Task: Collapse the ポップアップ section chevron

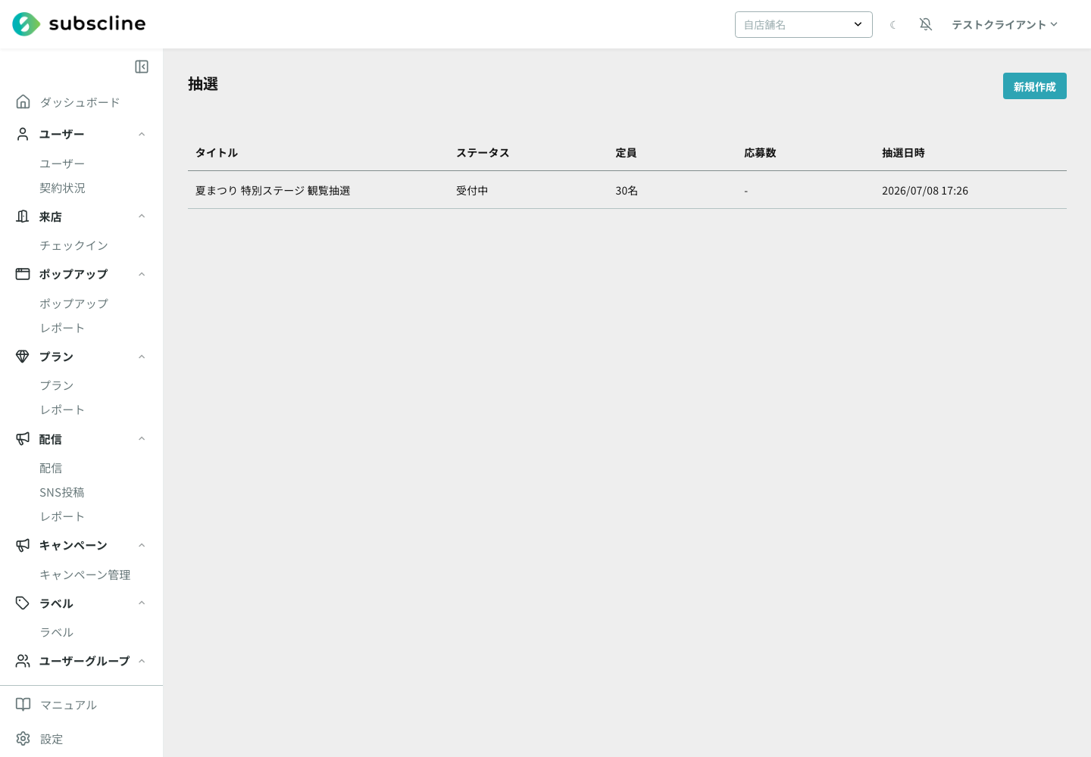Action: [142, 274]
